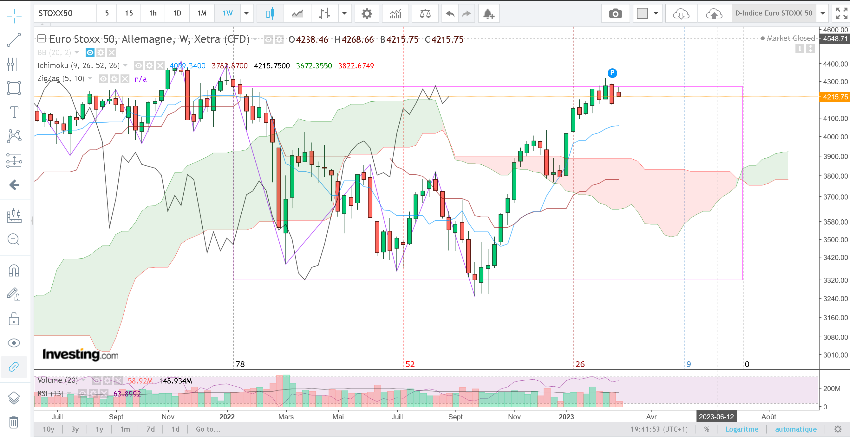Click the STOXX50 symbol input field
This screenshot has height=437, width=850.
tap(65, 13)
